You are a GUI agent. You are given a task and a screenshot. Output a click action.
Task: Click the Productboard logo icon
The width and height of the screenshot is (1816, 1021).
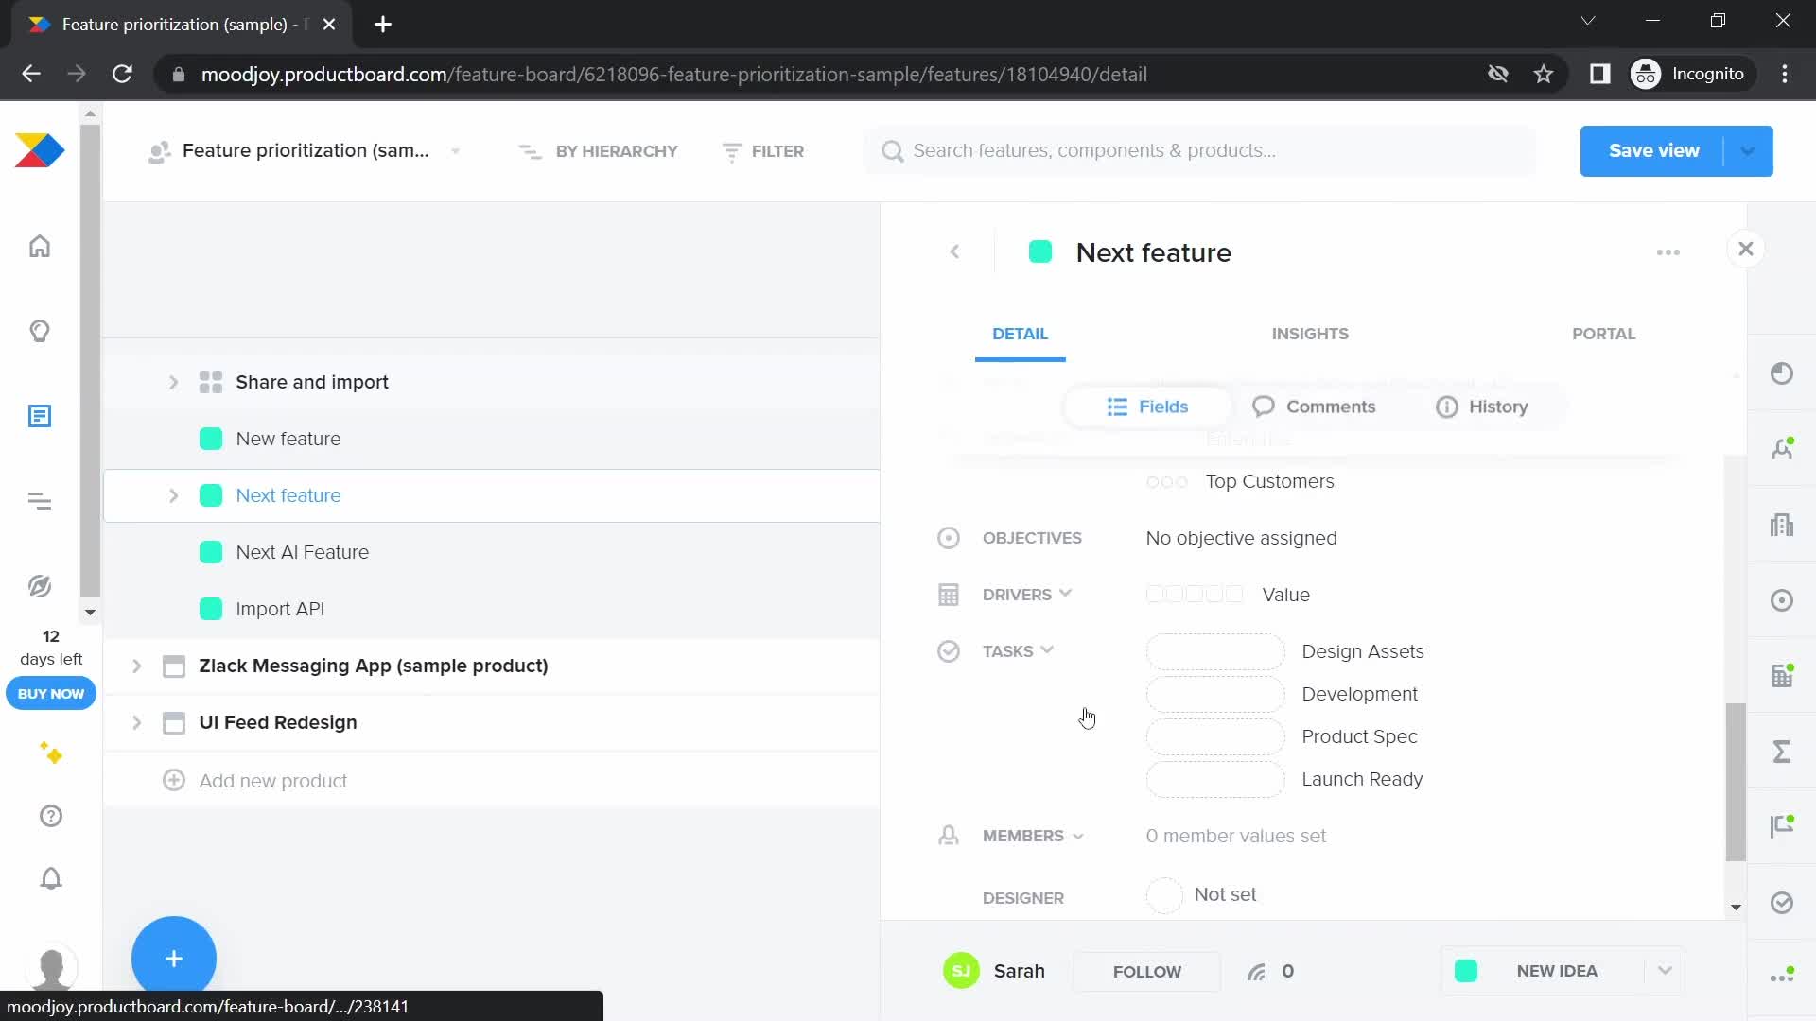click(x=40, y=151)
